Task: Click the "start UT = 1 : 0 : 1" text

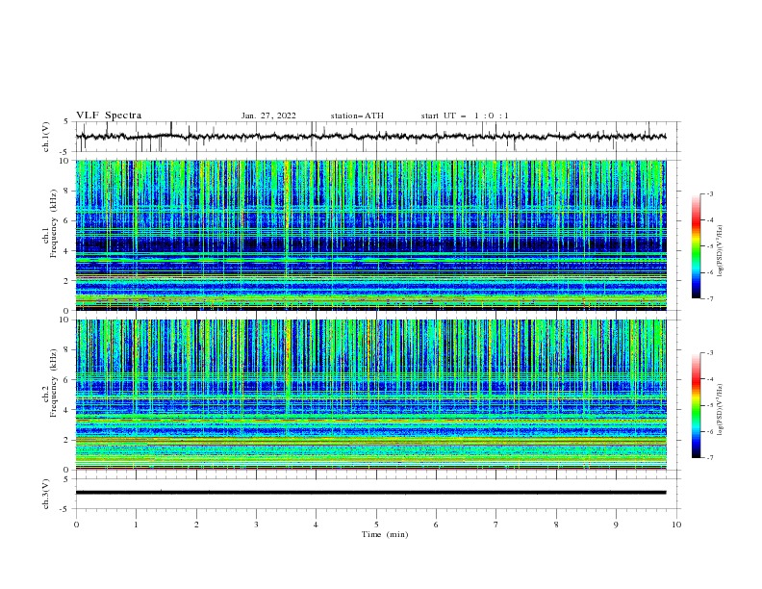Action: point(465,115)
